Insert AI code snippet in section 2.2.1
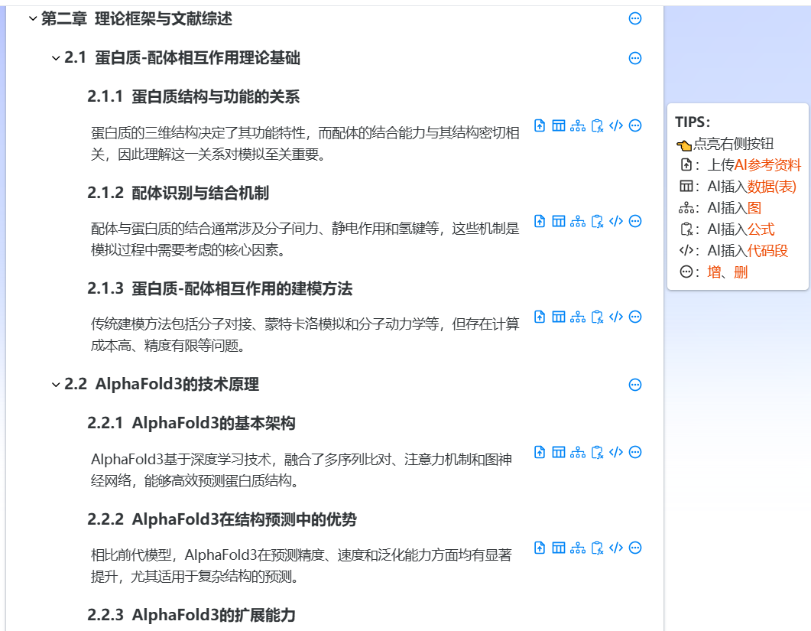811x631 pixels. (x=616, y=453)
